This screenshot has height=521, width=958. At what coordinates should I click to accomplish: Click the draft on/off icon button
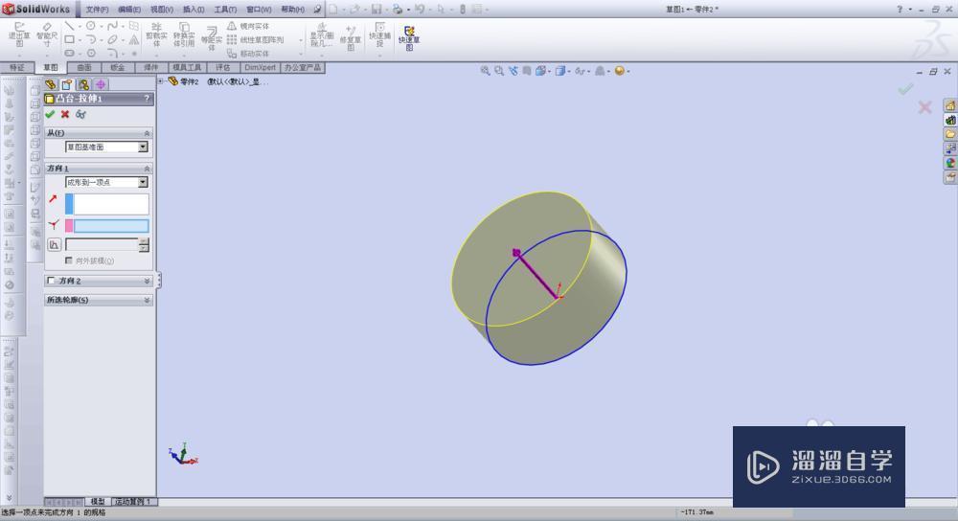[x=54, y=244]
